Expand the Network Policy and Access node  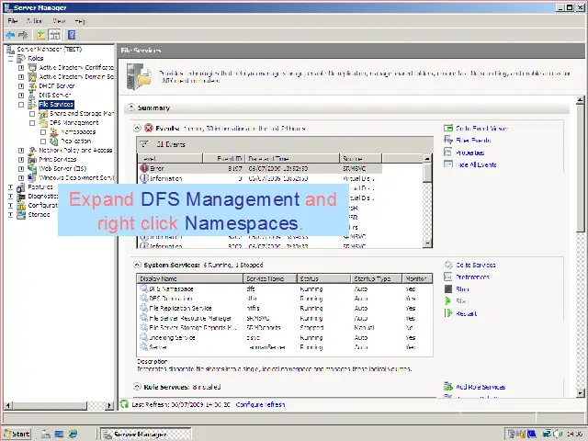click(21, 150)
